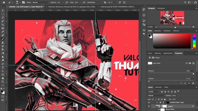Select the Eyedropper tool
198x111 pixels.
(x=3, y=32)
